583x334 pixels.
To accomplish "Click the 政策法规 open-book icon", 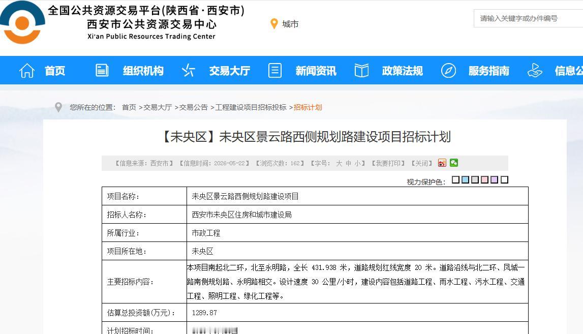I will click(361, 70).
